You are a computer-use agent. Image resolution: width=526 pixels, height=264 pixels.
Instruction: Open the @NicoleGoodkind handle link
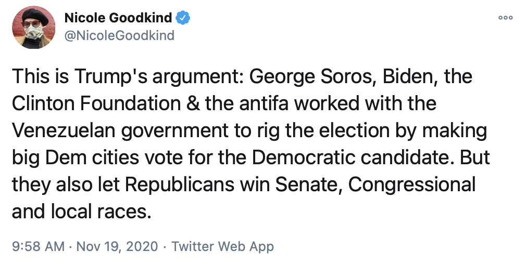point(119,35)
